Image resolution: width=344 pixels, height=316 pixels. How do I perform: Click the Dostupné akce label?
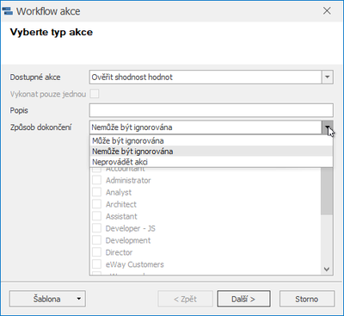(35, 77)
